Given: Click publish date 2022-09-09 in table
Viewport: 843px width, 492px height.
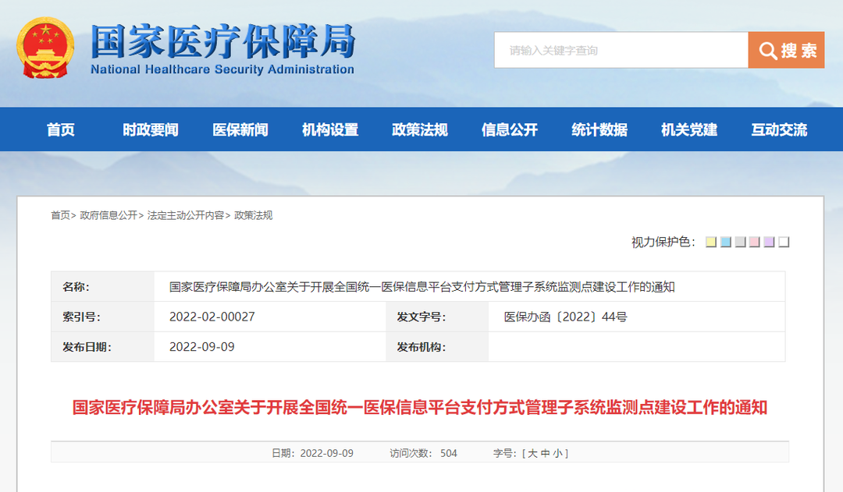Looking at the screenshot, I should [x=201, y=347].
